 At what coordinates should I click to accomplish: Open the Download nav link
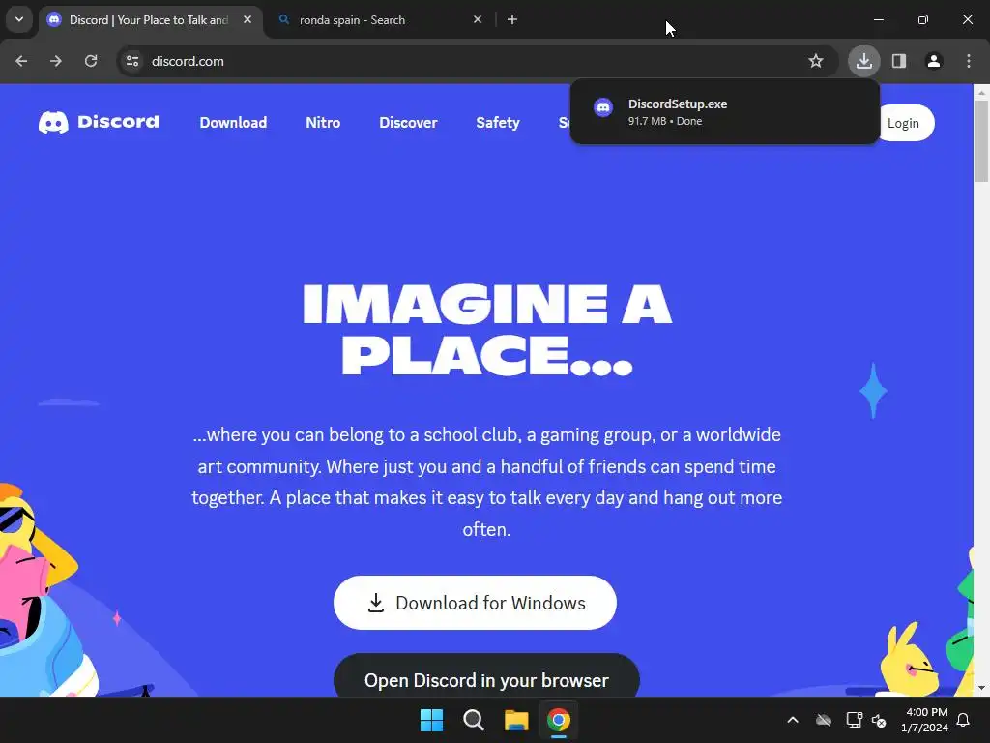(x=233, y=123)
